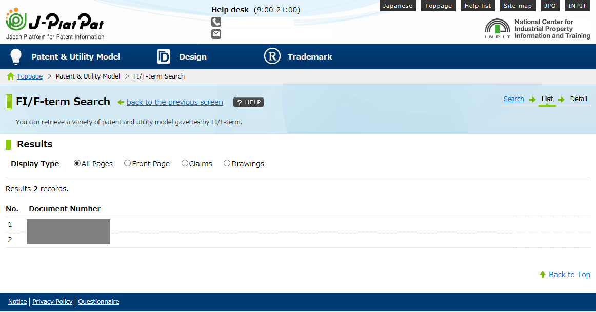Choose the Claims display option
The width and height of the screenshot is (596, 312).
[x=185, y=163]
